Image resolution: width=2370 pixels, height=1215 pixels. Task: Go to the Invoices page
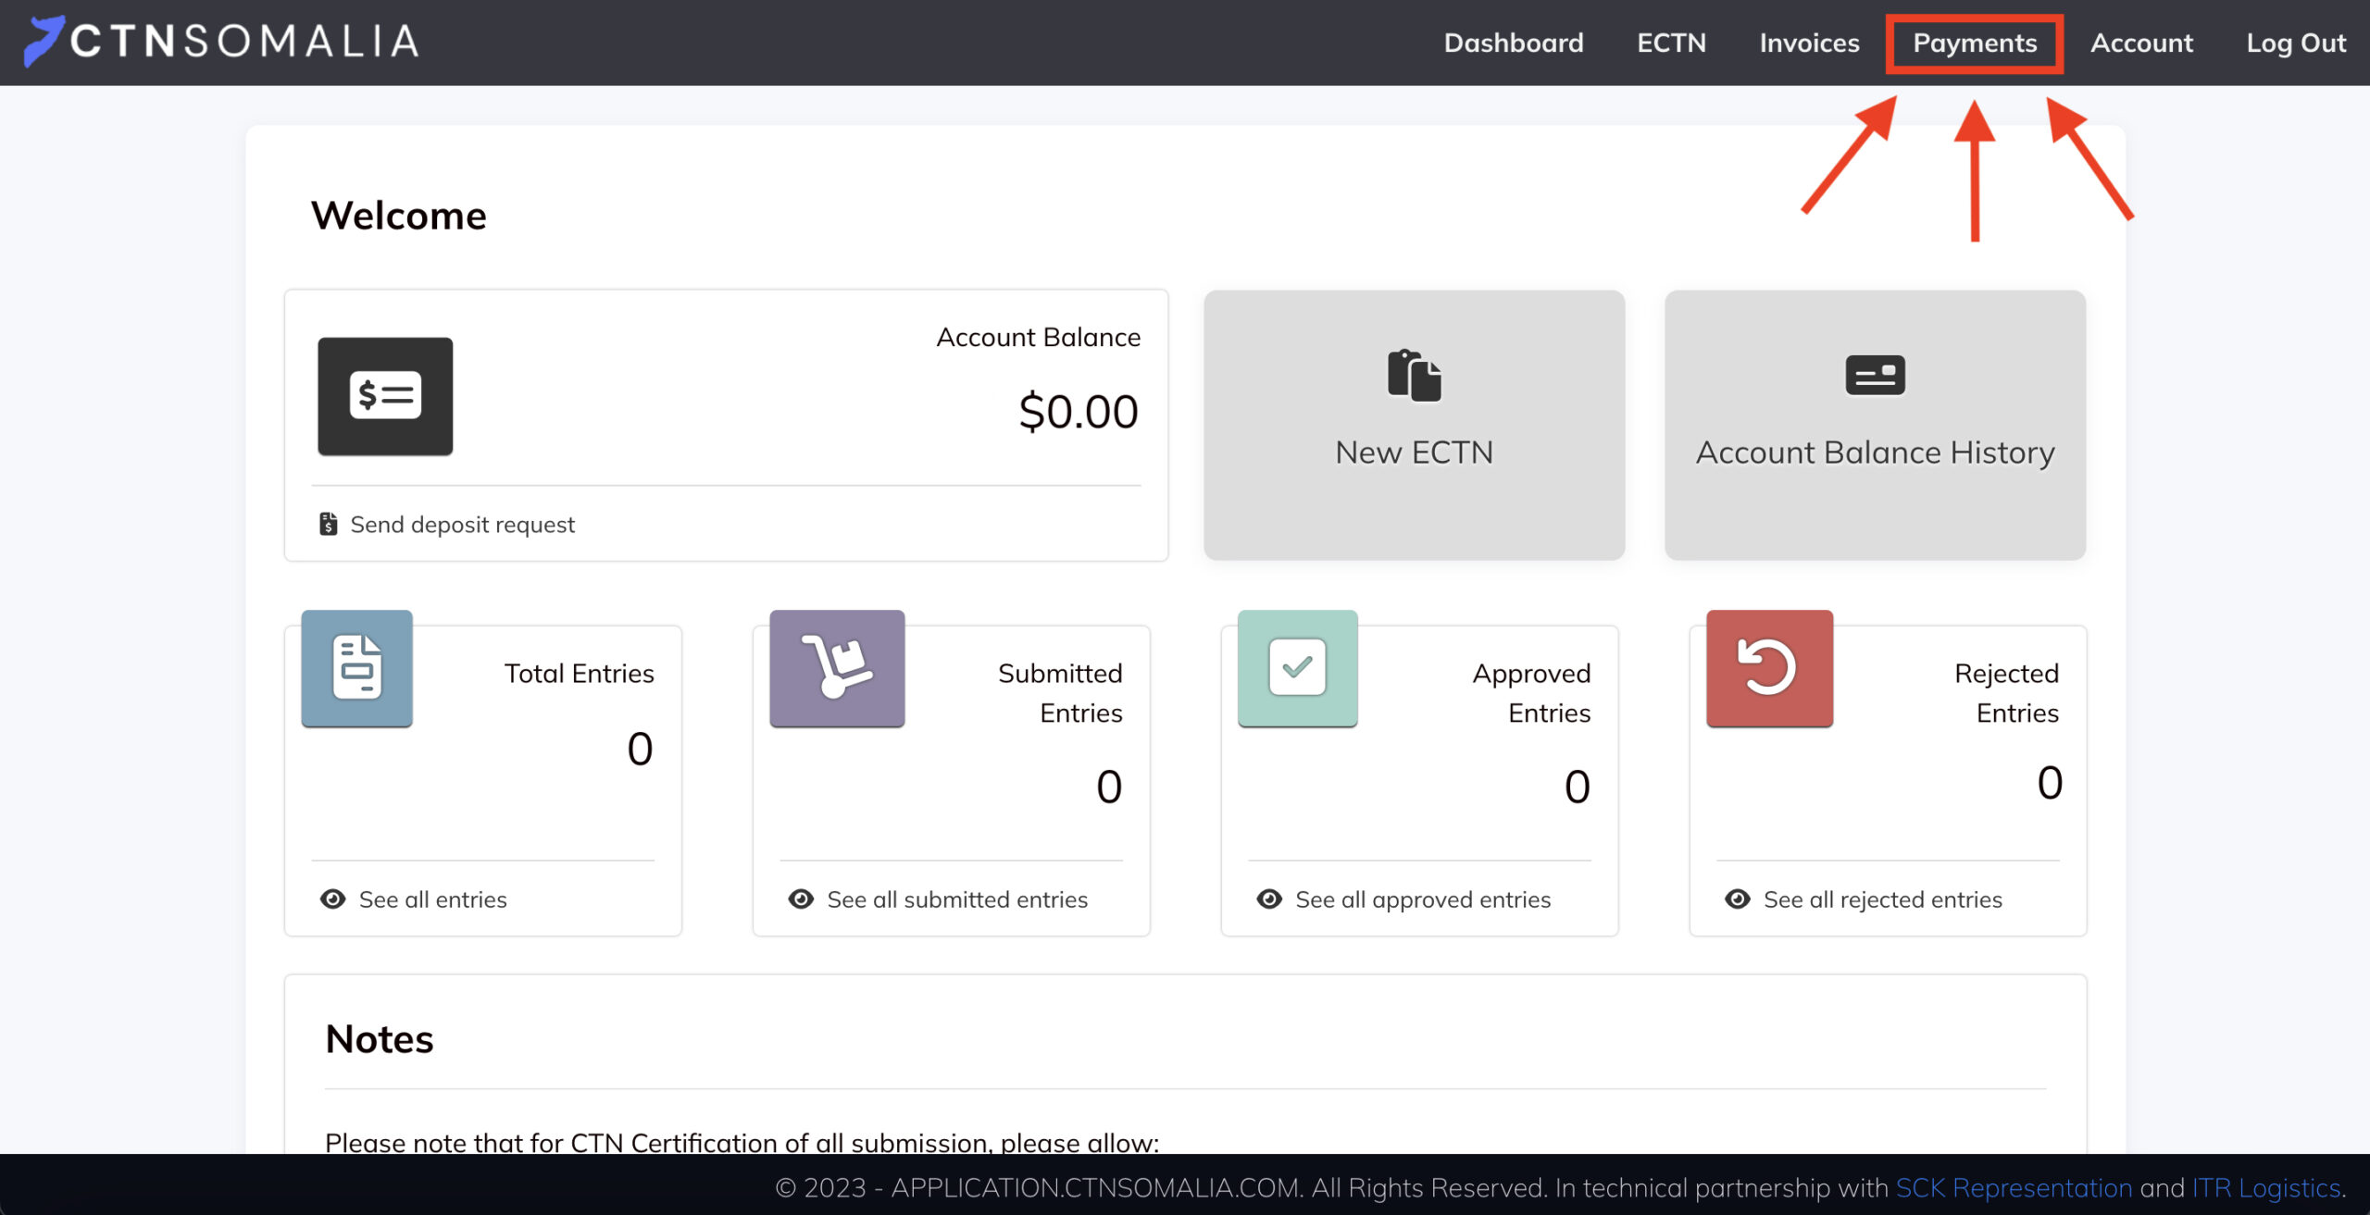tap(1809, 43)
